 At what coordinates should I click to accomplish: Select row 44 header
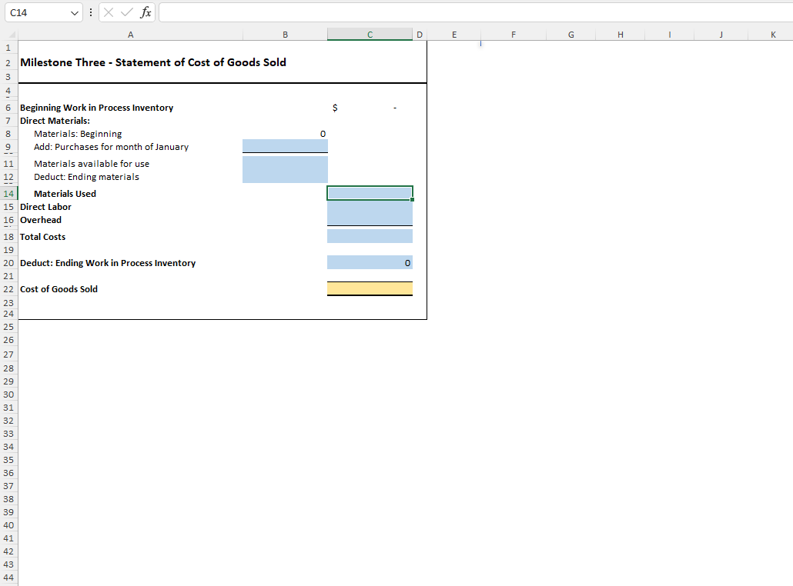[8, 578]
